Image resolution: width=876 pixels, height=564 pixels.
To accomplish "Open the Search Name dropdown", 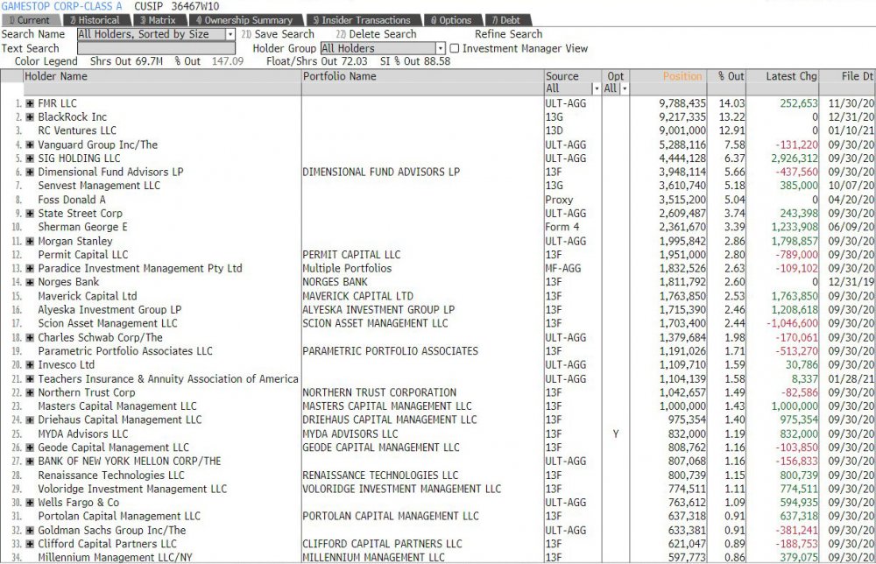I will (x=230, y=35).
